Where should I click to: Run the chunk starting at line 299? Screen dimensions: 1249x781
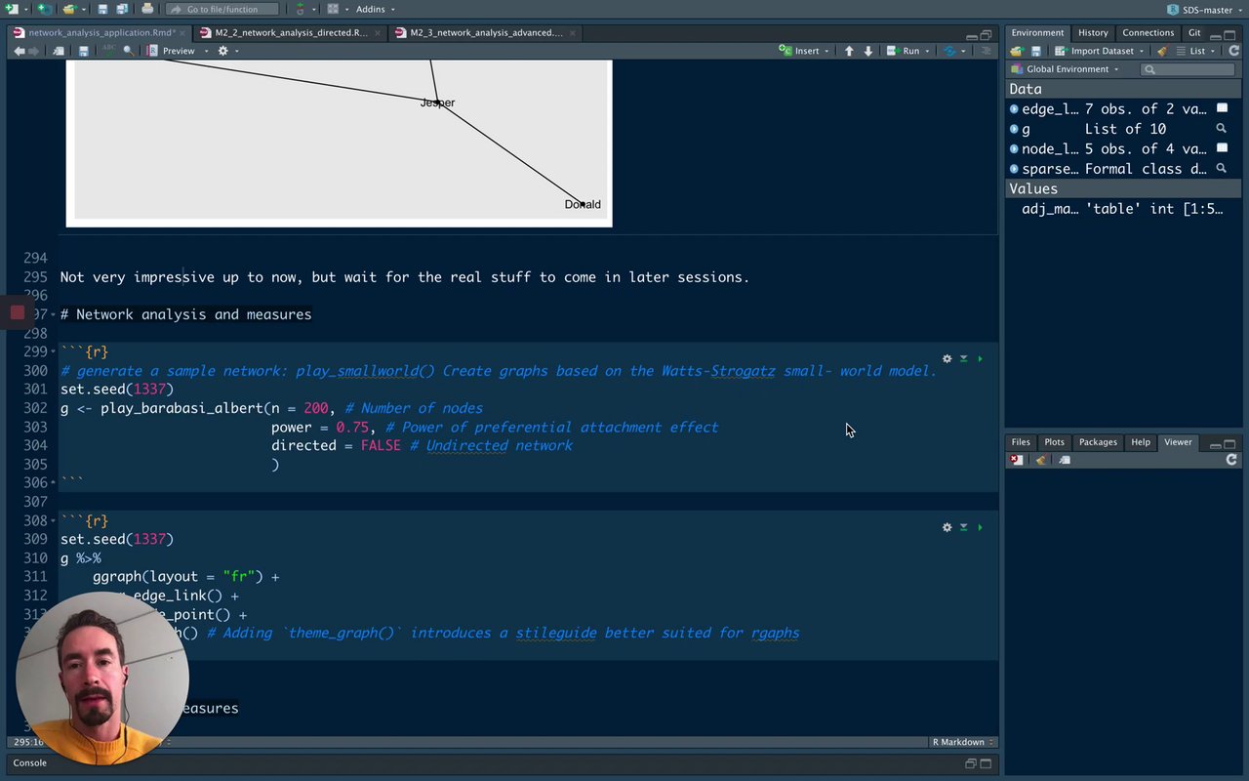(x=980, y=359)
